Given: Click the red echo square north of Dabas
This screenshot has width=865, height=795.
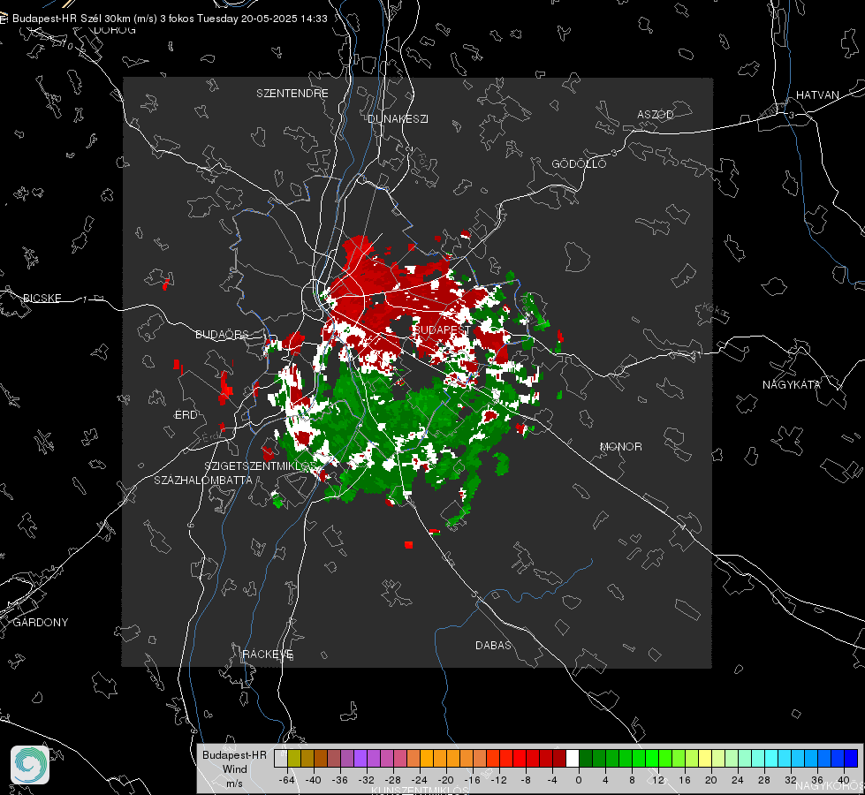Looking at the screenshot, I should 408,545.
